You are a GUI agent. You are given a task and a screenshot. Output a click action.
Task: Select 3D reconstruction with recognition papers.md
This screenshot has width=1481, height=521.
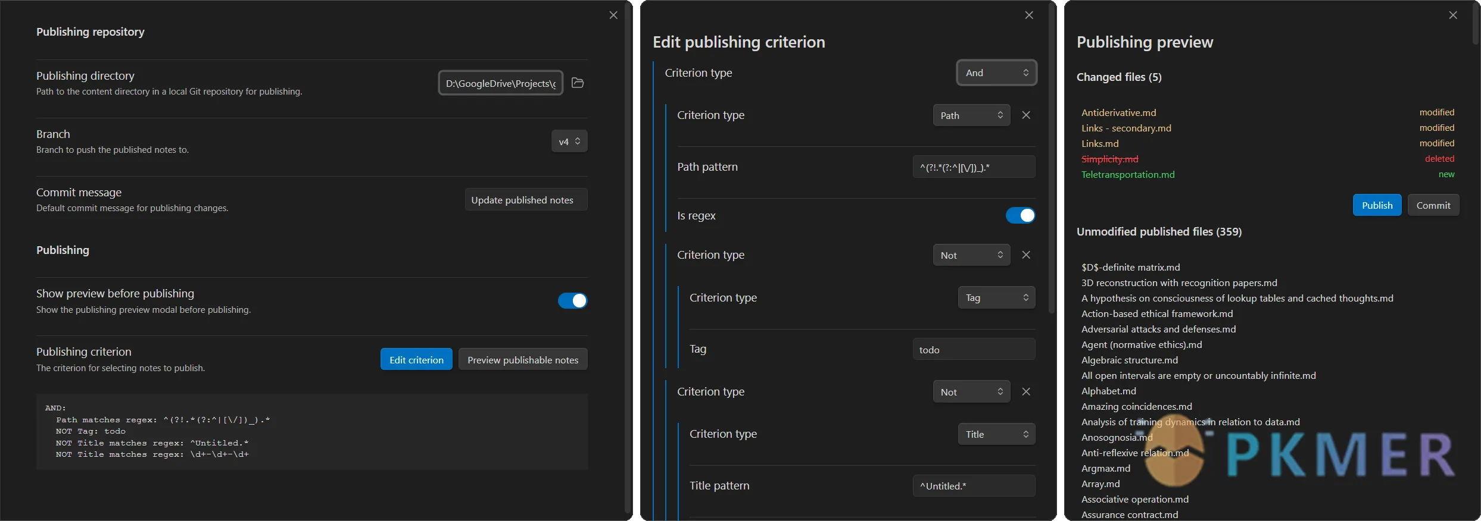(1179, 283)
